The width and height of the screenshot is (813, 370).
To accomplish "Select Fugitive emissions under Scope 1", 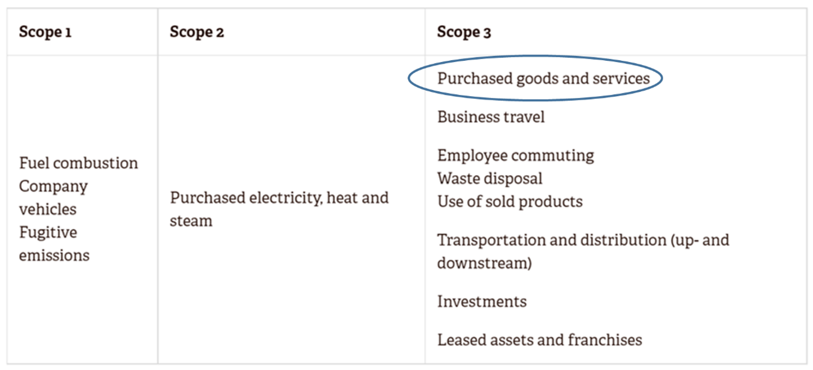I will pos(54,244).
